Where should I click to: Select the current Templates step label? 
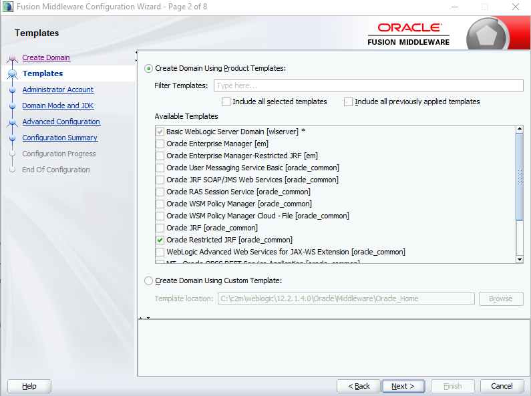point(43,73)
